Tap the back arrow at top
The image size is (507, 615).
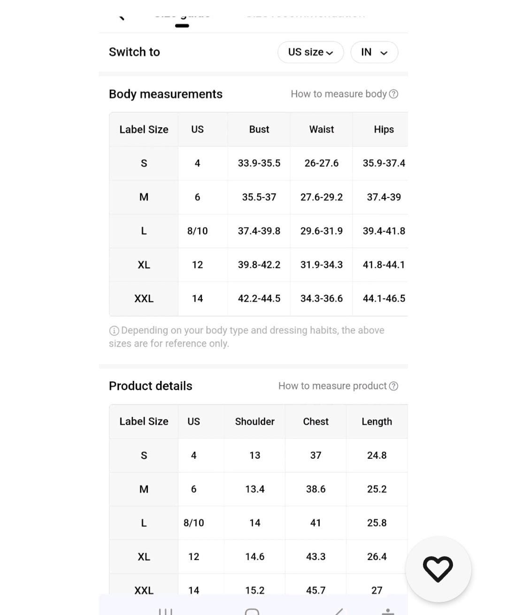click(x=122, y=17)
